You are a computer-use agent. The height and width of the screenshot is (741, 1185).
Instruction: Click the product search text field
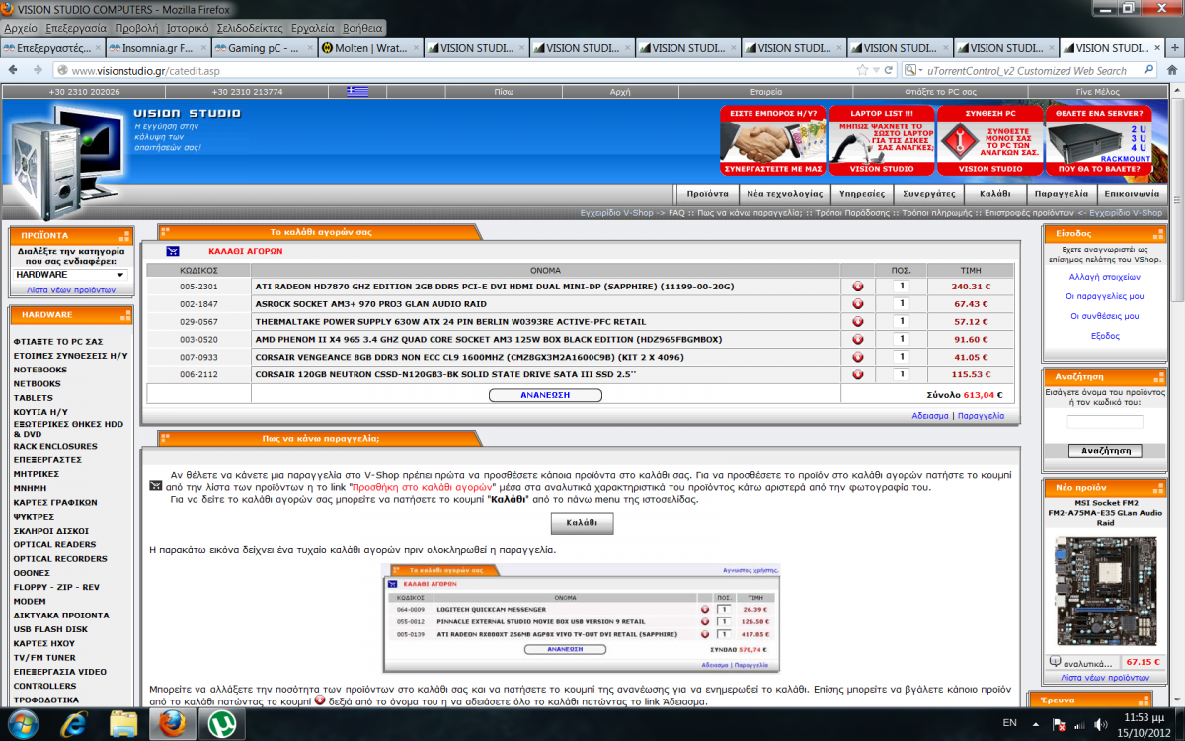pyautogui.click(x=1105, y=422)
